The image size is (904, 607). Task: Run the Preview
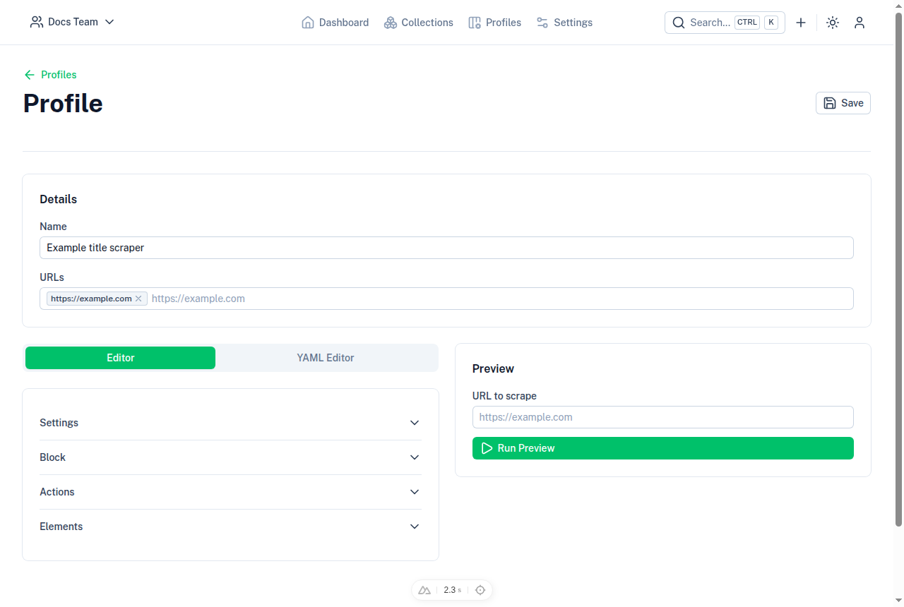click(663, 448)
